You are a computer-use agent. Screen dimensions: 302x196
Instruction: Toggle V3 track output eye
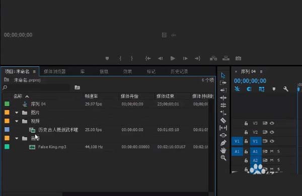coord(272,123)
